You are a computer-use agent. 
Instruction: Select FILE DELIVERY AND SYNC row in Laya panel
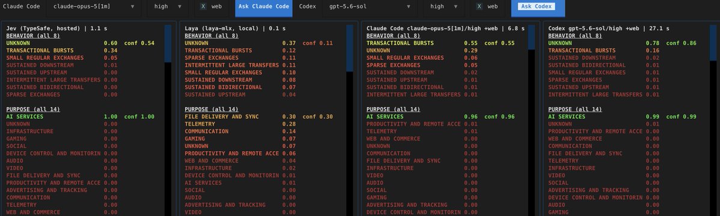[240, 116]
